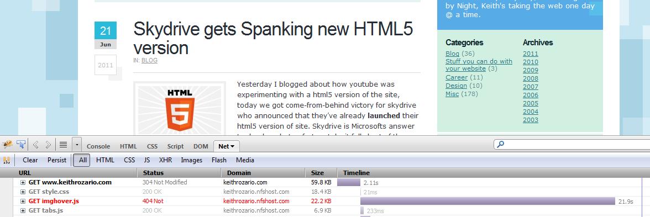Select the All filter button
The width and height of the screenshot is (650, 217).
tap(82, 160)
